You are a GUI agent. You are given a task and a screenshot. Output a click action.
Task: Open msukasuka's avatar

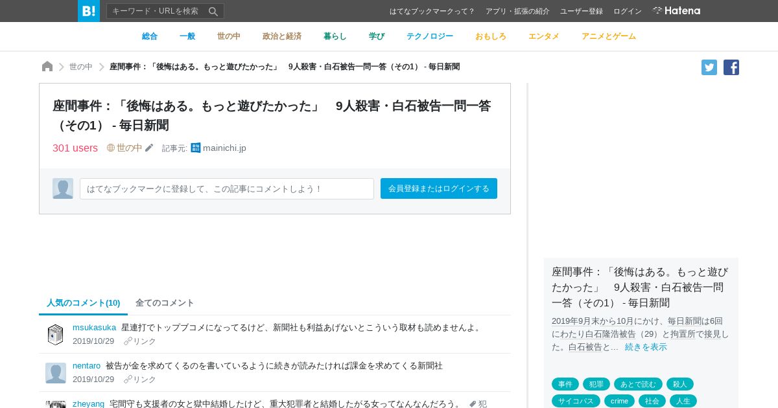pyautogui.click(x=56, y=335)
